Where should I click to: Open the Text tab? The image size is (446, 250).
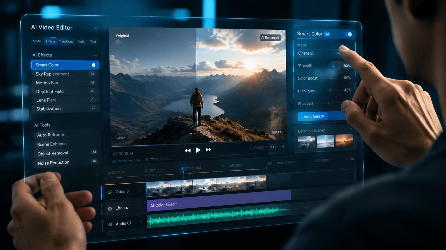tap(93, 42)
